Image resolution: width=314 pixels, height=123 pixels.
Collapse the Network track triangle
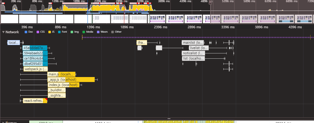pos(3,32)
